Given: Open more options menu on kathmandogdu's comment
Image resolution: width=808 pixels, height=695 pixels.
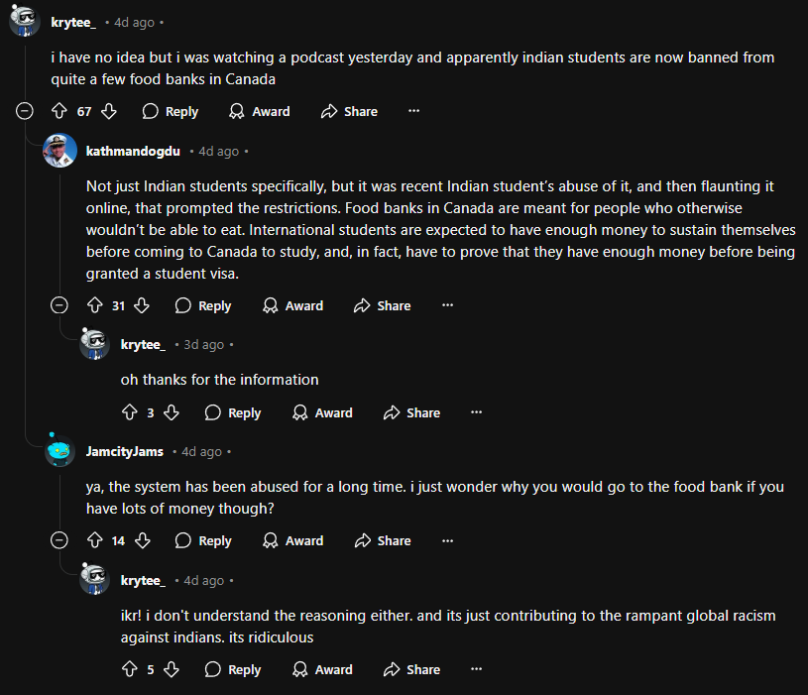Looking at the screenshot, I should point(448,305).
